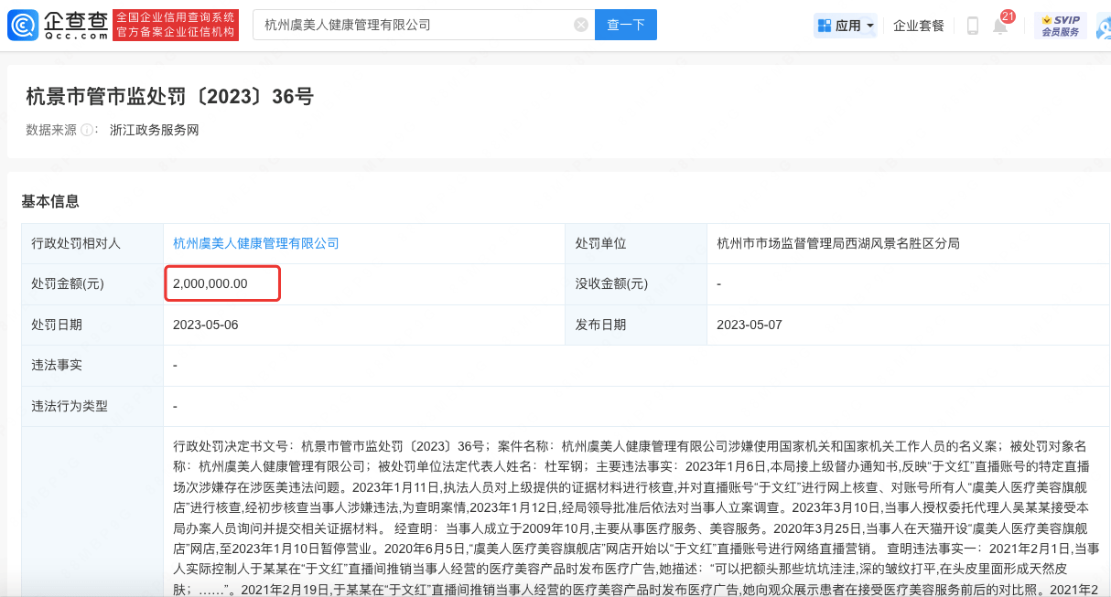Image resolution: width=1111 pixels, height=597 pixels.
Task: Click the 处罚日期 value 2023-05-06
Action: point(206,325)
